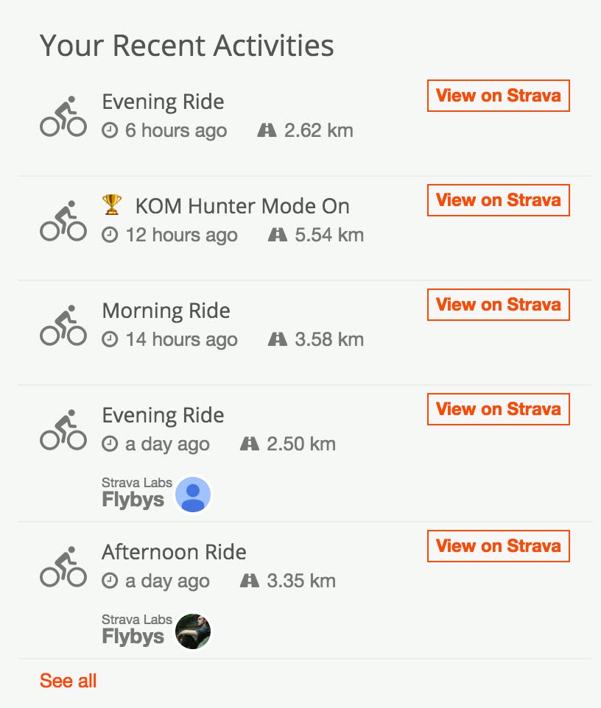Viewport: 601px width, 708px height.
Task: Open See all activities link
Action: [x=68, y=681]
